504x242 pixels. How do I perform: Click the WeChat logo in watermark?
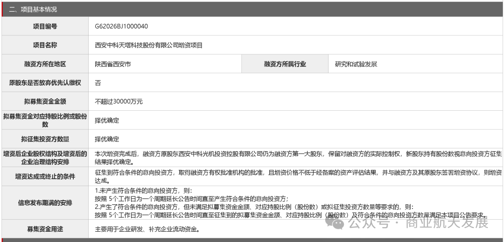click(x=335, y=222)
